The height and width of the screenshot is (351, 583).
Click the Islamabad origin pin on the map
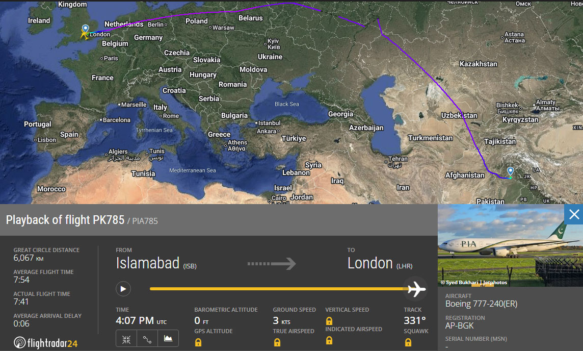pos(511,171)
